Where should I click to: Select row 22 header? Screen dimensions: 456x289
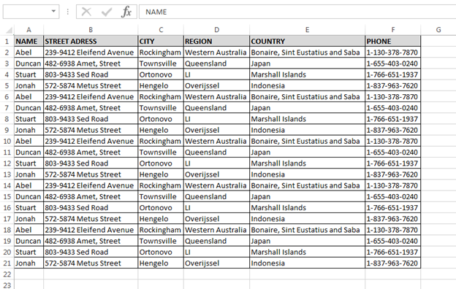pyautogui.click(x=7, y=274)
